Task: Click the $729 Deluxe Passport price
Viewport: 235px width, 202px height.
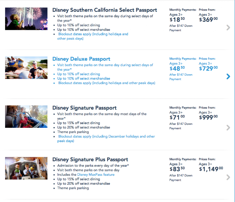Action: pos(208,68)
